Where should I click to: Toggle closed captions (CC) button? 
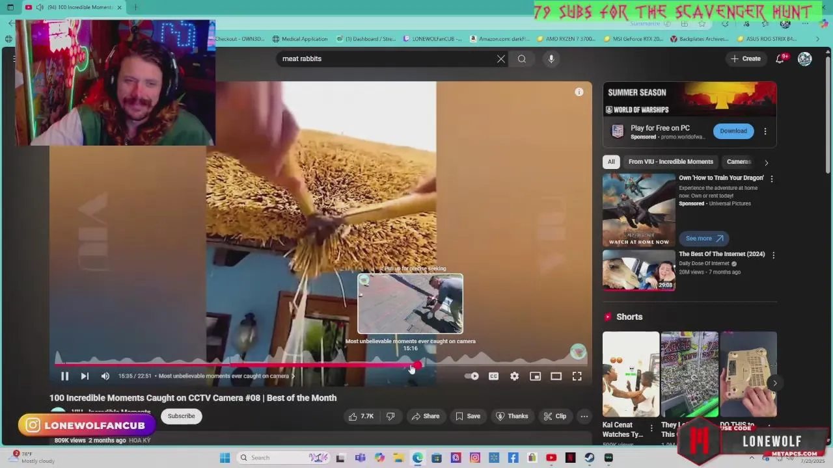(493, 376)
